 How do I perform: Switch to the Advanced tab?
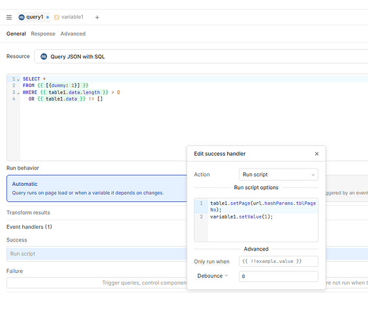73,33
